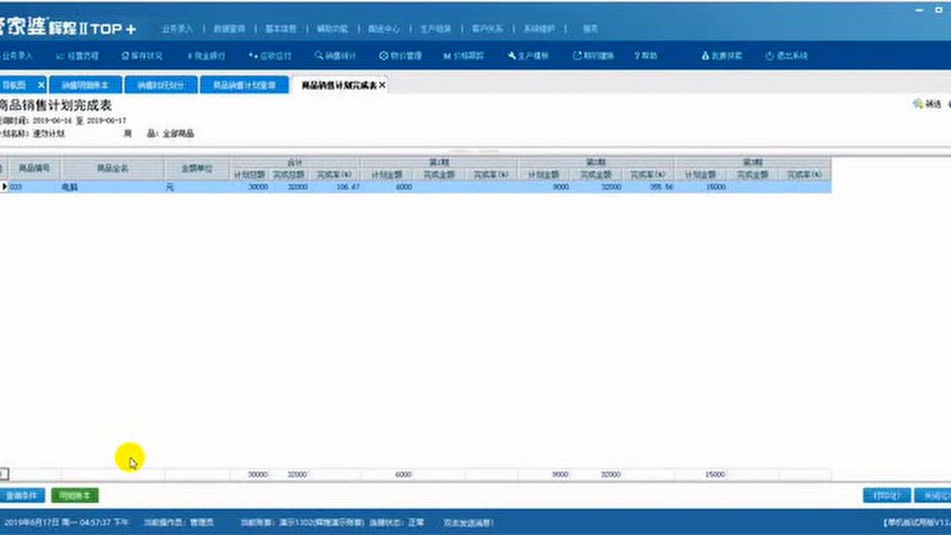Viewport: 951px width, 535px height.
Task: Click the 商品销售计划完成表 report title
Action: 55,106
